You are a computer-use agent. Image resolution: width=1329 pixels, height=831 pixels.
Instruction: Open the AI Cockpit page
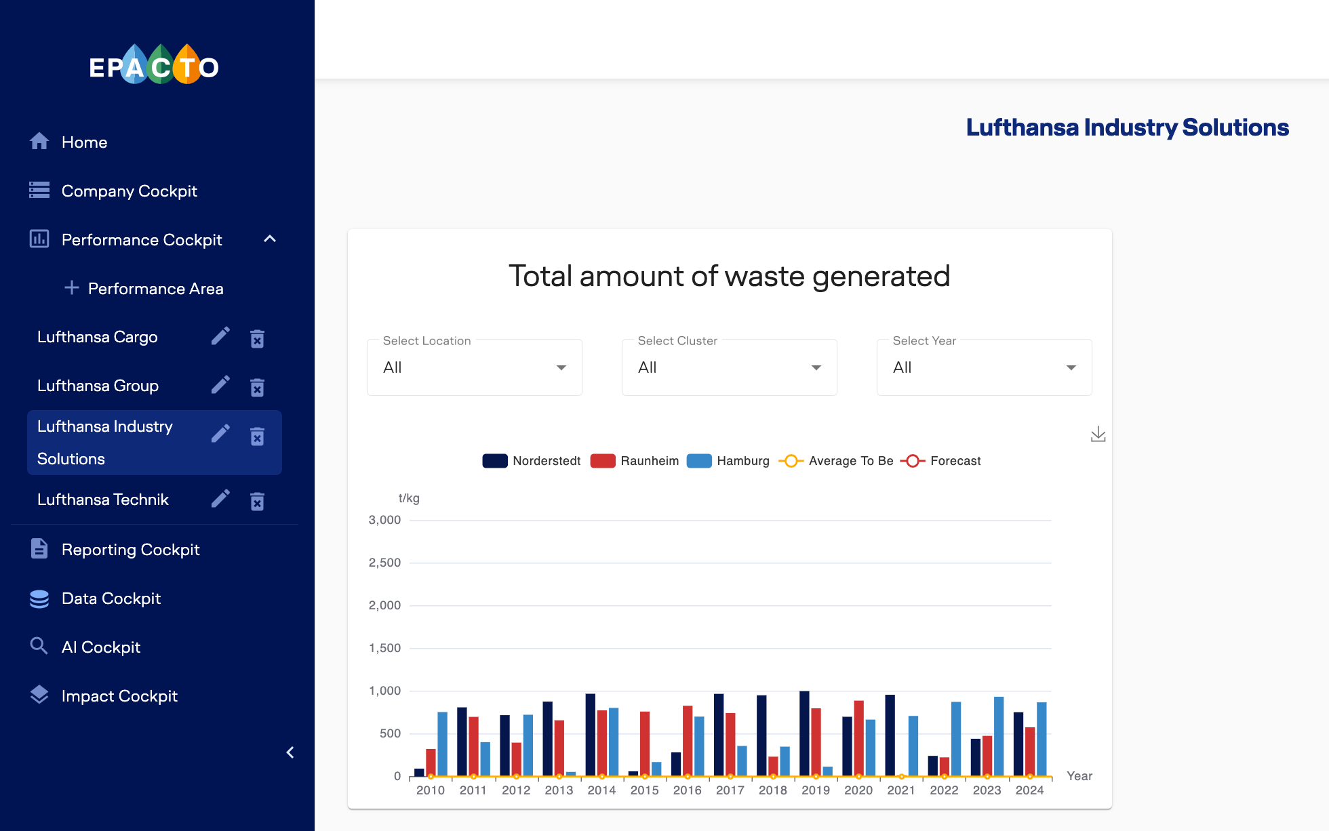click(101, 647)
